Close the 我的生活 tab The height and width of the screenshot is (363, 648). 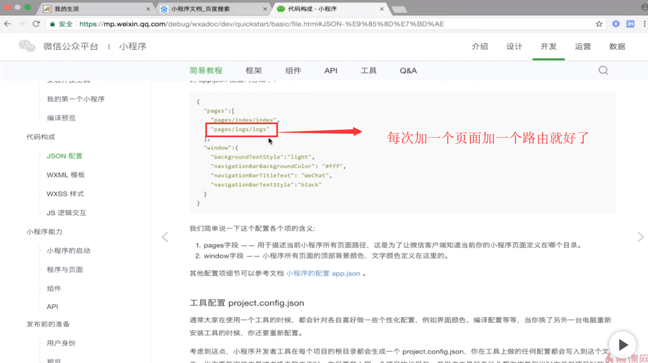[148, 8]
